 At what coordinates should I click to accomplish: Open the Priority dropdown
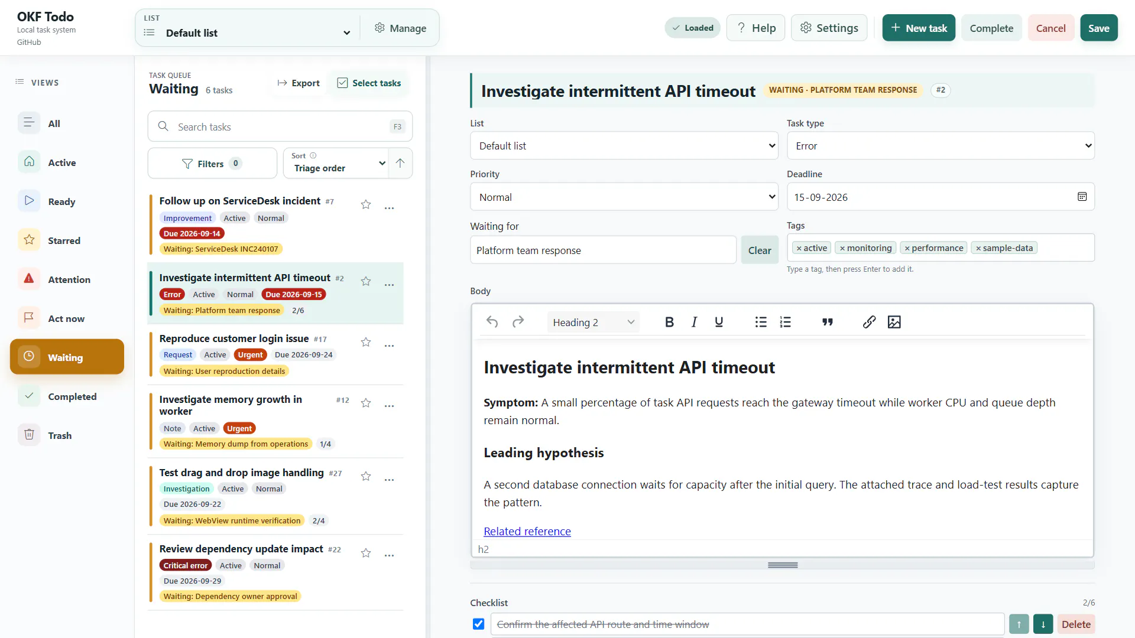pyautogui.click(x=624, y=197)
